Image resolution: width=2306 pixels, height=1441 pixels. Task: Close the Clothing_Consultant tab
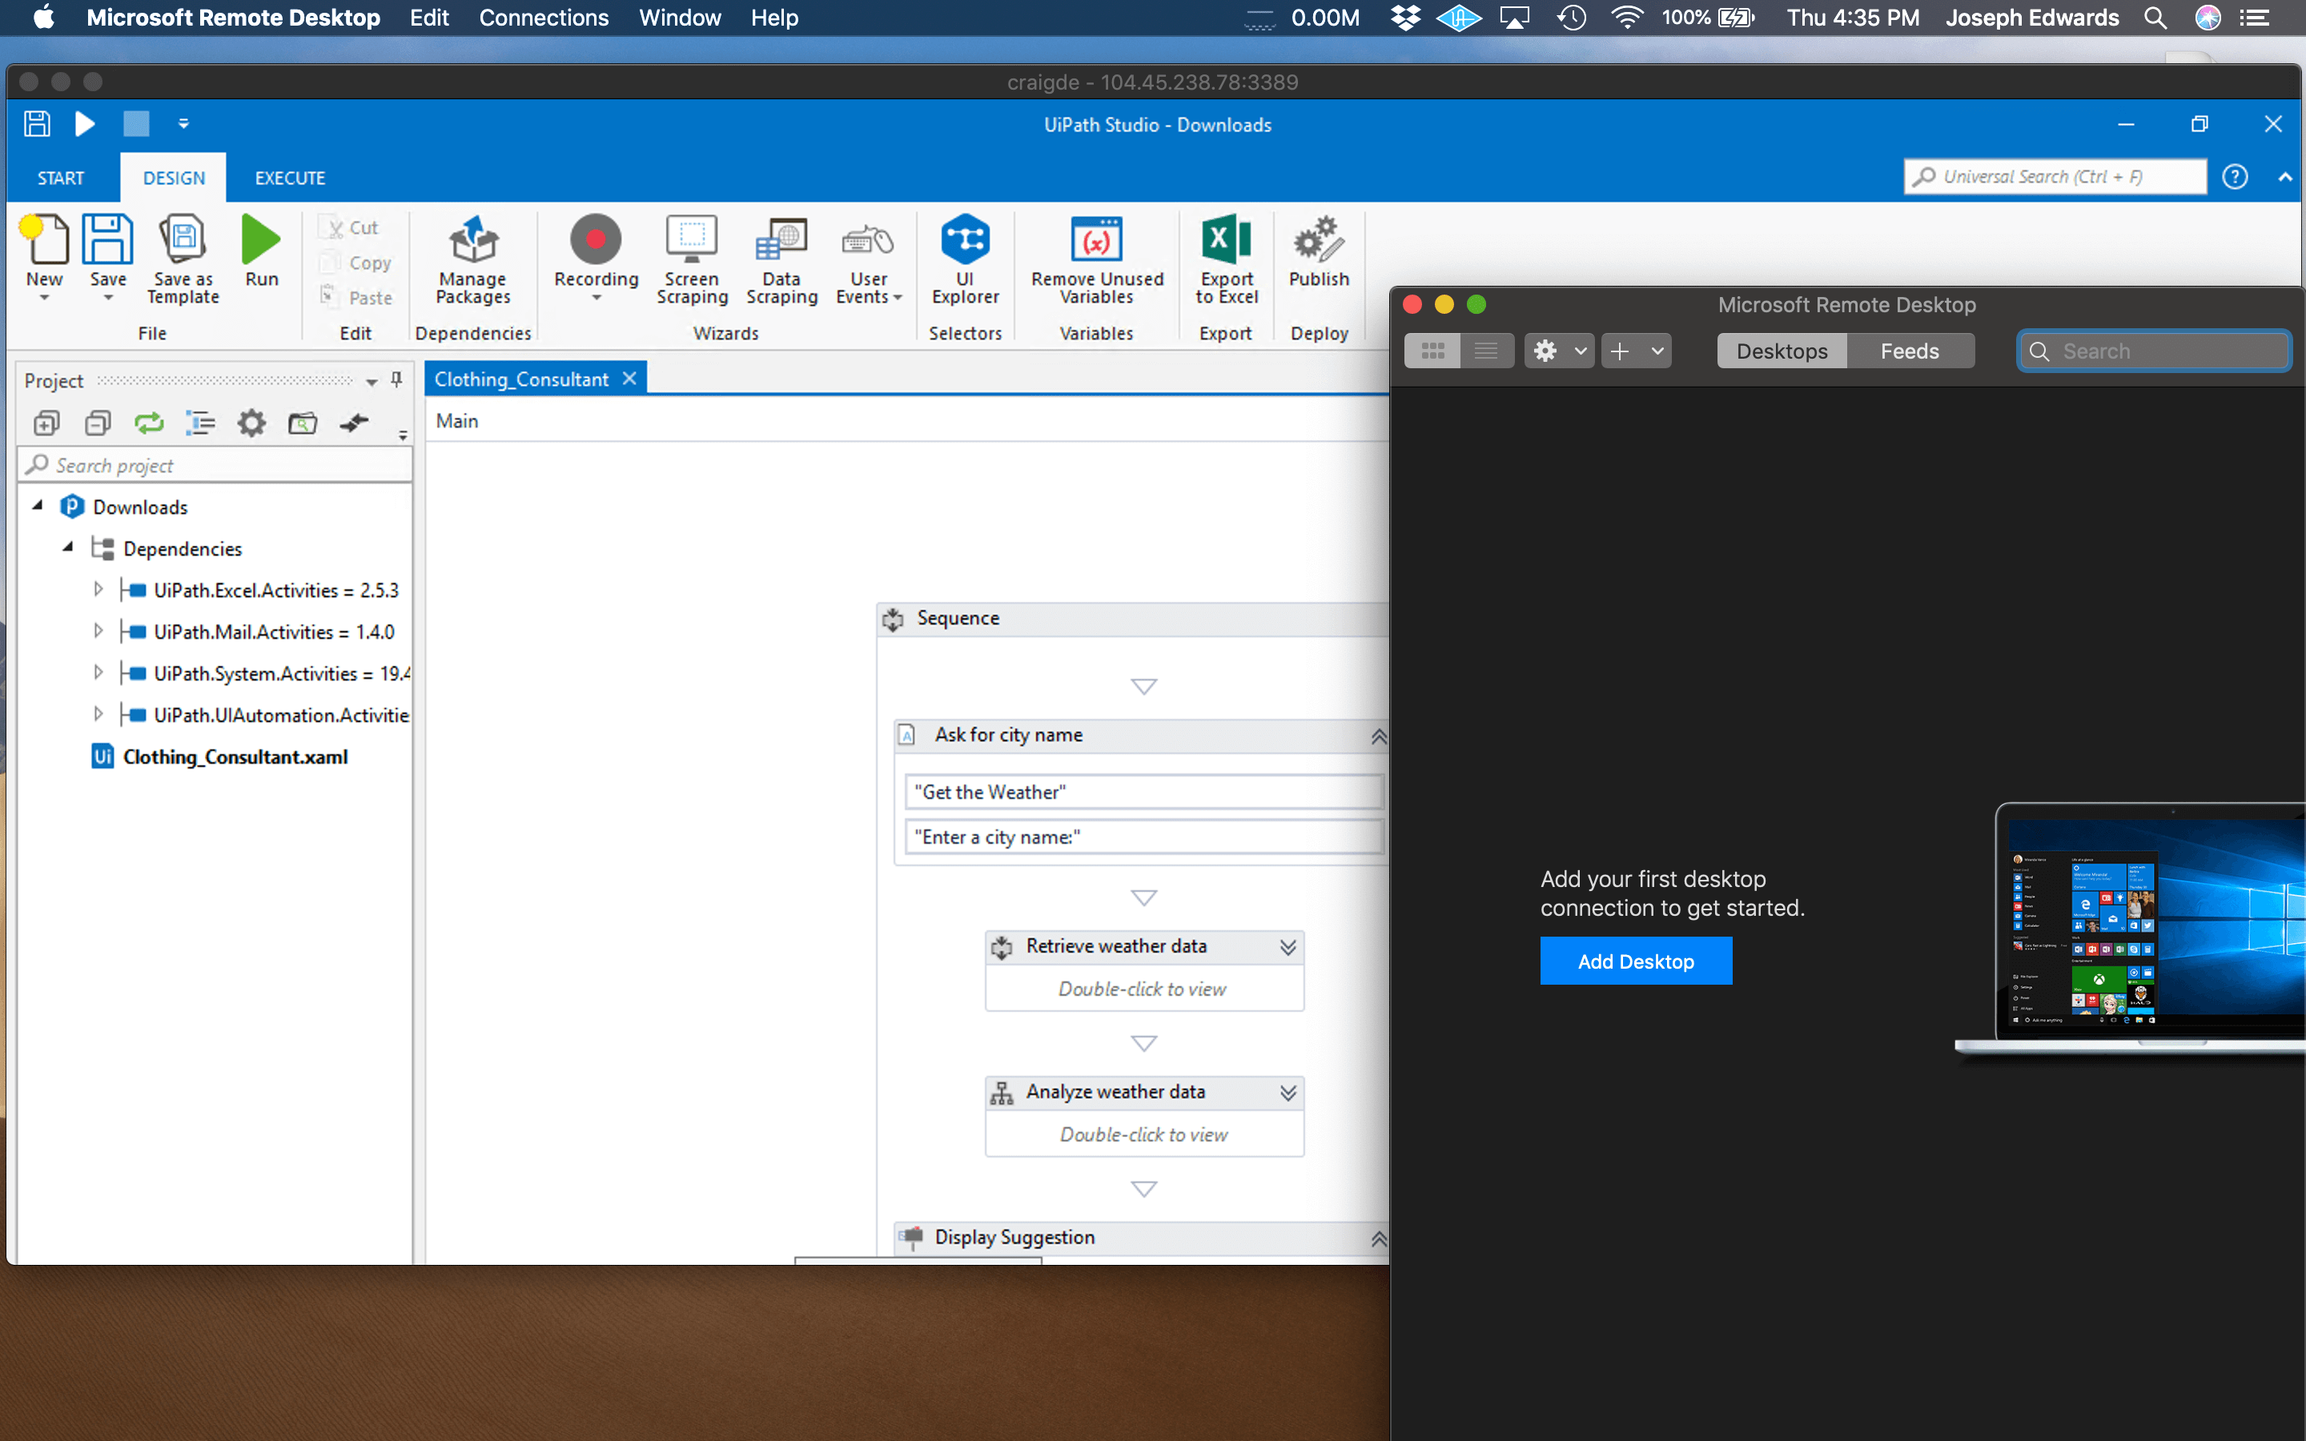[629, 379]
